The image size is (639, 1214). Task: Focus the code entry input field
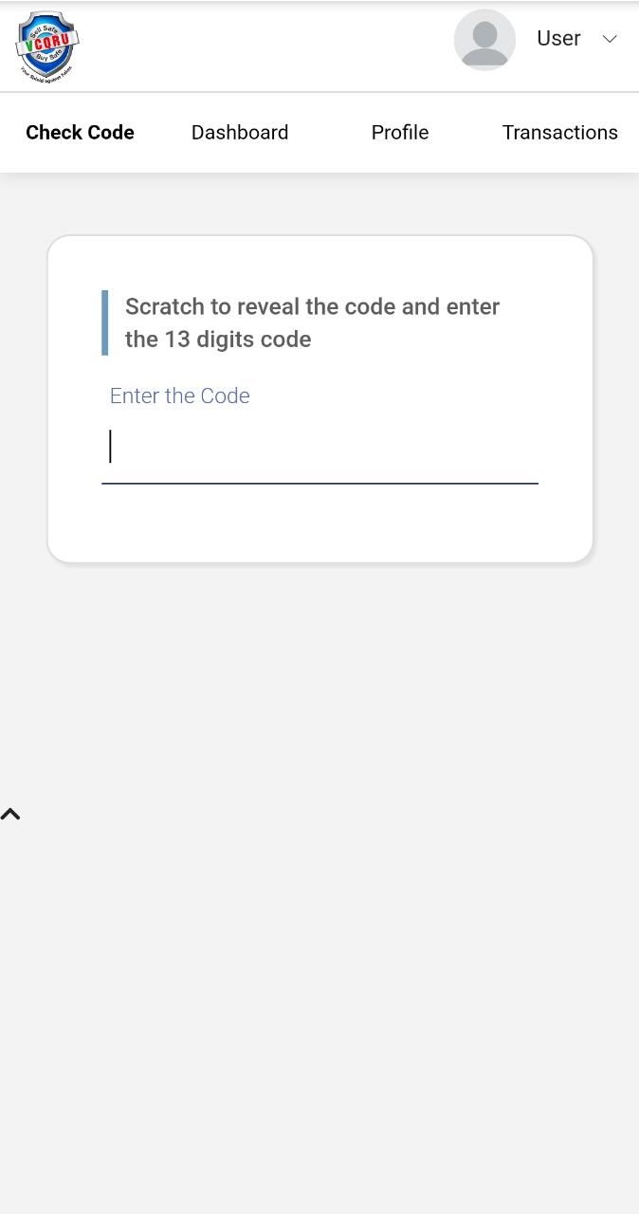tap(319, 448)
